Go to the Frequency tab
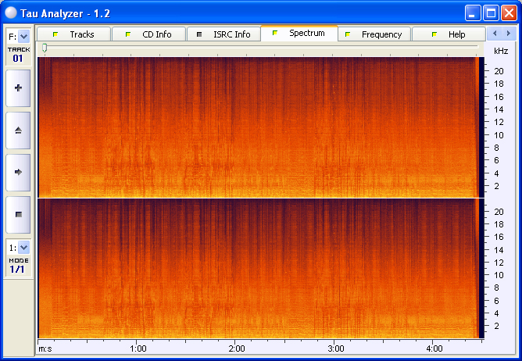This screenshot has height=361, width=522. [374, 34]
